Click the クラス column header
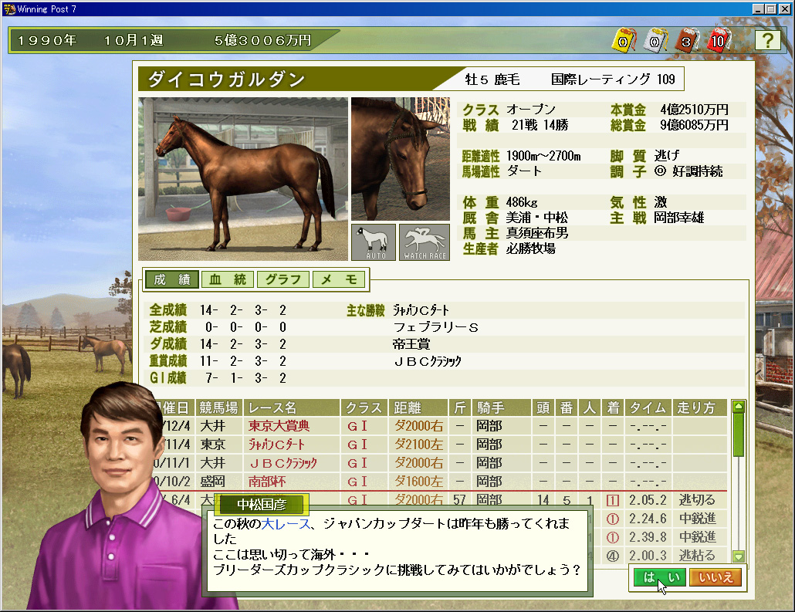Viewport: 795px width, 612px height. (x=364, y=407)
